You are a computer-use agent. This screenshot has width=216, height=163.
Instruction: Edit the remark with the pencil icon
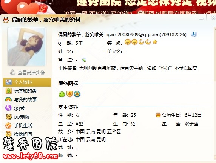(84, 60)
